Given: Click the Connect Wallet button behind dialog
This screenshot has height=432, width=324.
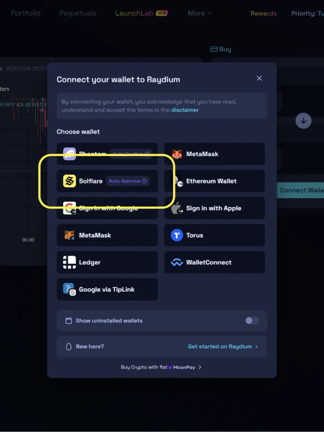Looking at the screenshot, I should pos(300,190).
